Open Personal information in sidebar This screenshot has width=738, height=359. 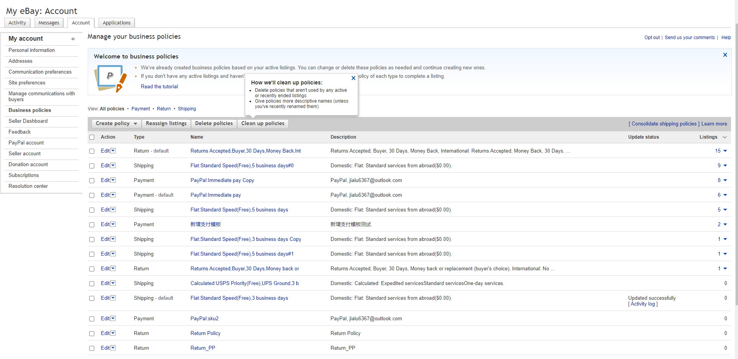[x=31, y=50]
